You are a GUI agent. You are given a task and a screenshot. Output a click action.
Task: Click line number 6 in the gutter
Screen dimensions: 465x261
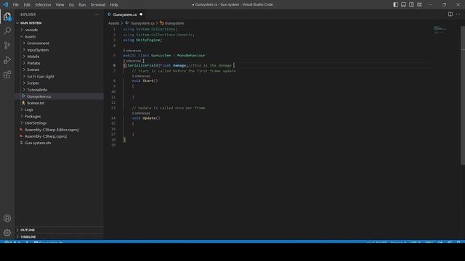(114, 65)
